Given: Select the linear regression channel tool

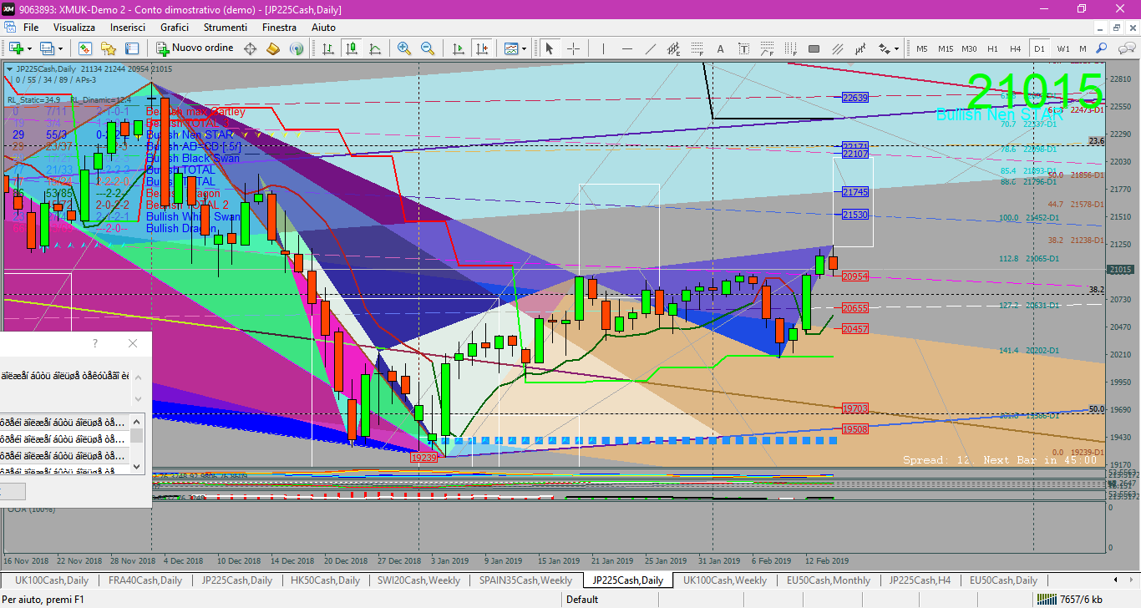Looking at the screenshot, I should coord(860,48).
